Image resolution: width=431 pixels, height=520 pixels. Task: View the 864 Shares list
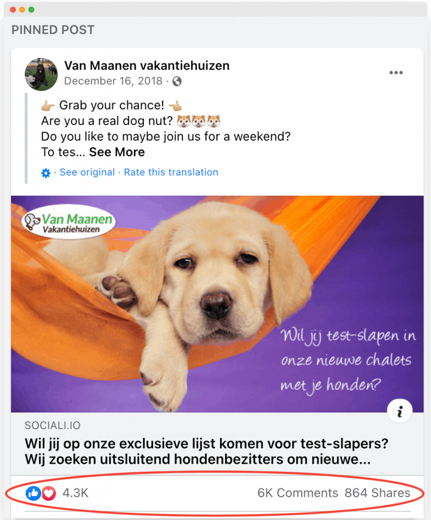(377, 493)
